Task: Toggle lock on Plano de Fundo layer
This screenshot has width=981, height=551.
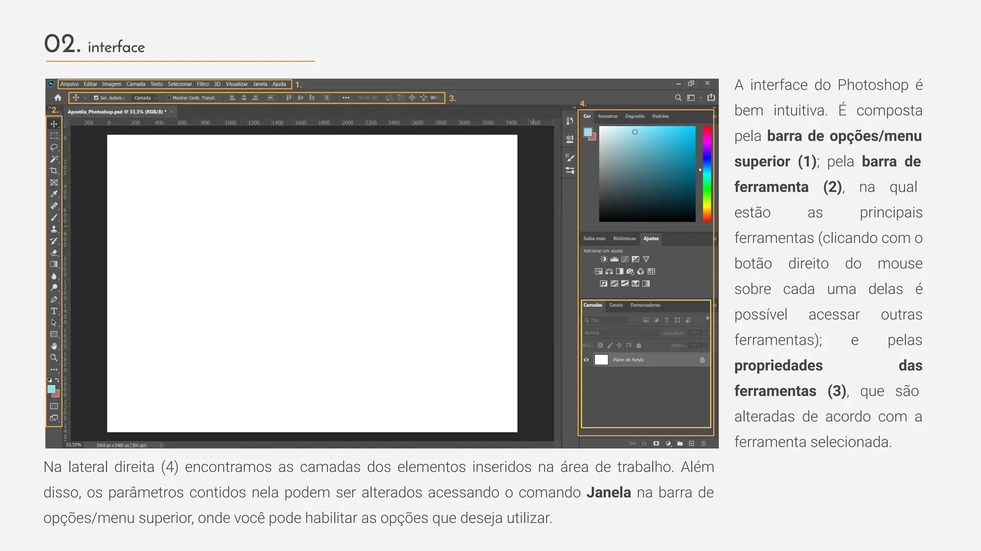Action: pyautogui.click(x=702, y=360)
